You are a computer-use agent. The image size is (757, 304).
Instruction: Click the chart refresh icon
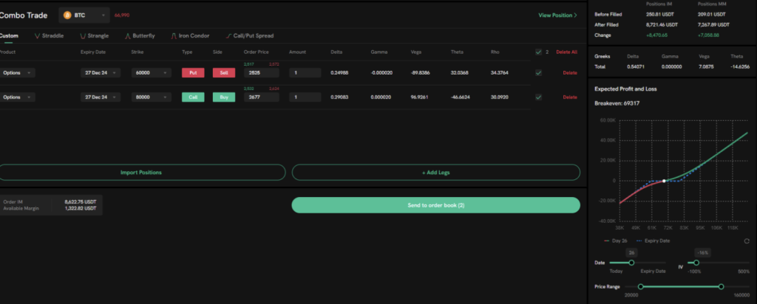coord(747,241)
